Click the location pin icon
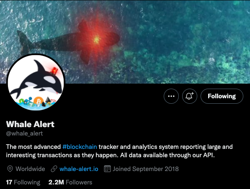Viewport: 250px width, 189px height. click(10, 169)
